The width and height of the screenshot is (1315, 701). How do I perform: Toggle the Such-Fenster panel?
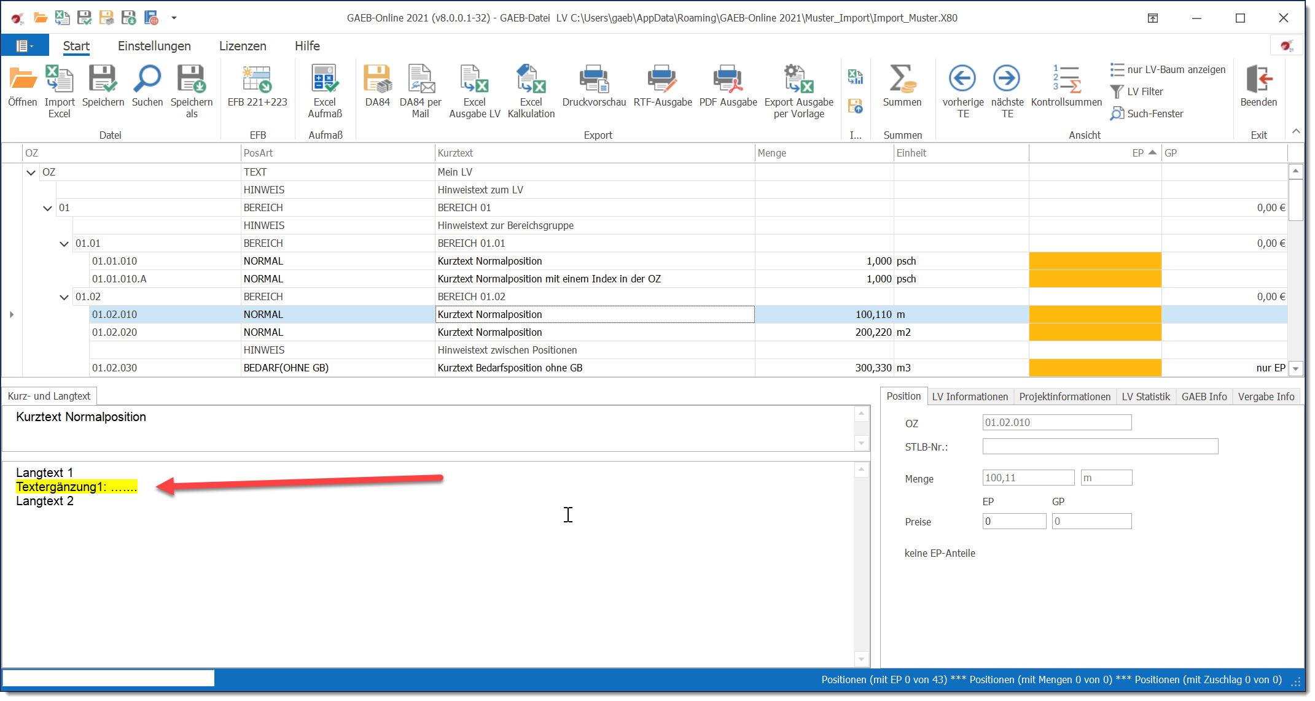point(1147,114)
